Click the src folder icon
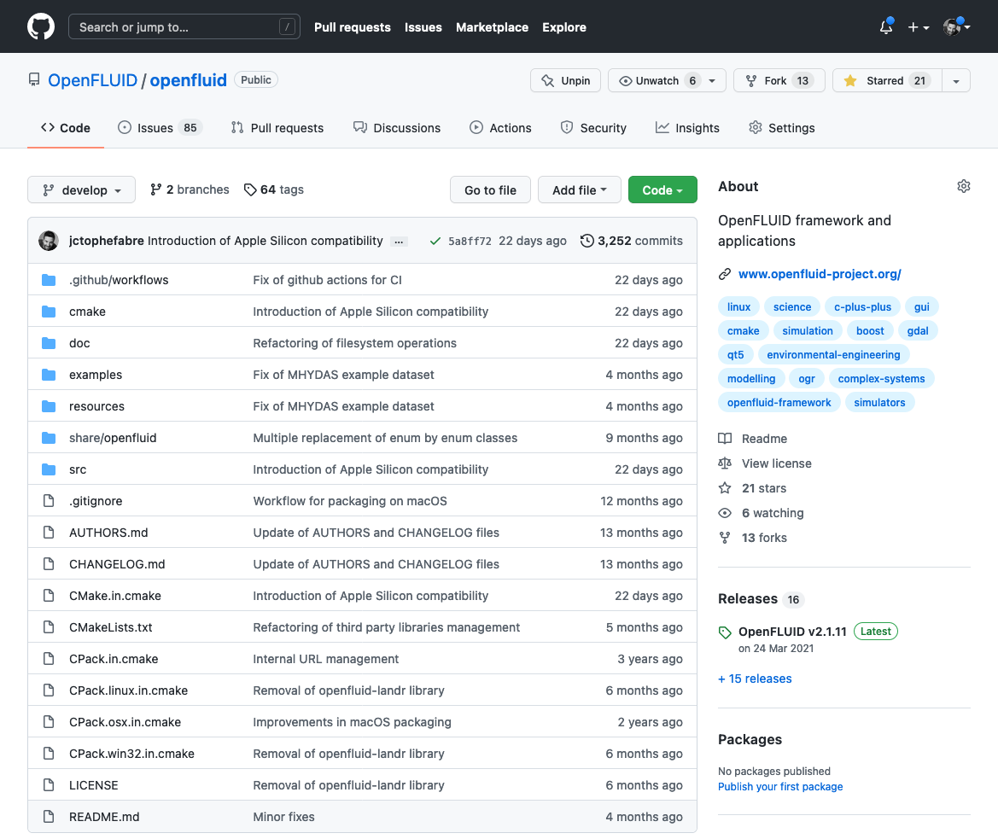The height and width of the screenshot is (839, 998). point(49,469)
